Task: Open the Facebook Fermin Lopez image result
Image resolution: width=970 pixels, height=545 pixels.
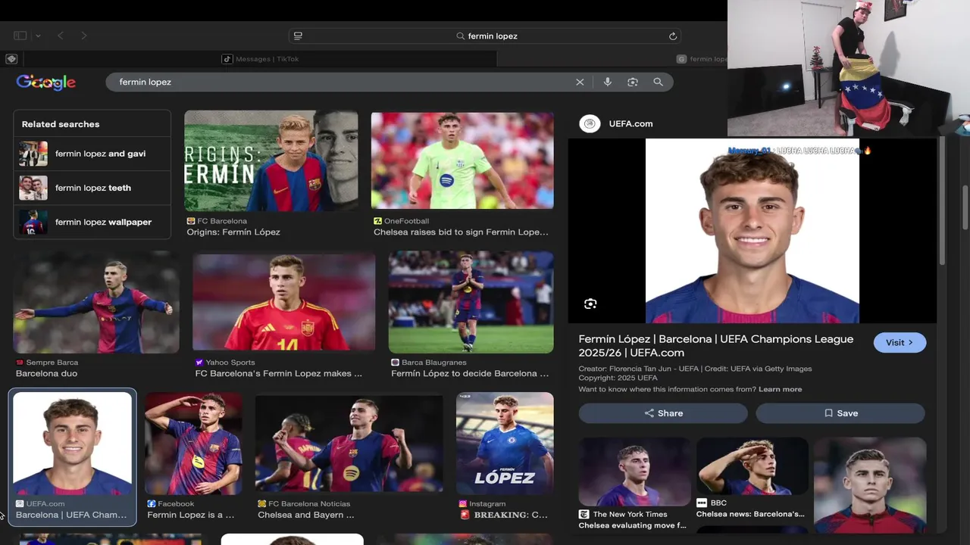Action: 193,444
